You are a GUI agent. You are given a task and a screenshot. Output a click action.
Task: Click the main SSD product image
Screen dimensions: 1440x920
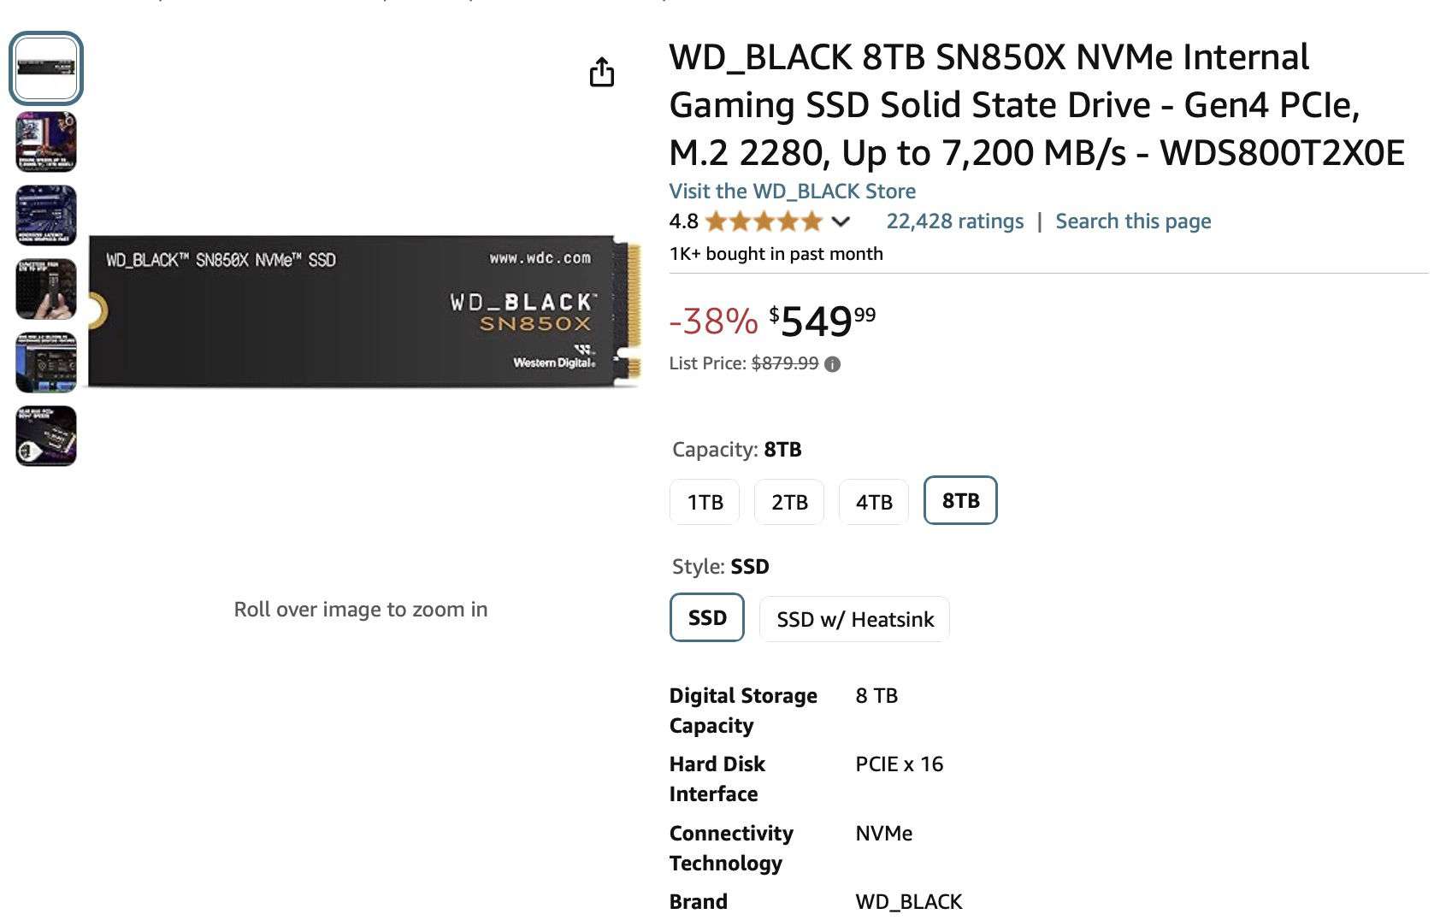click(x=364, y=311)
